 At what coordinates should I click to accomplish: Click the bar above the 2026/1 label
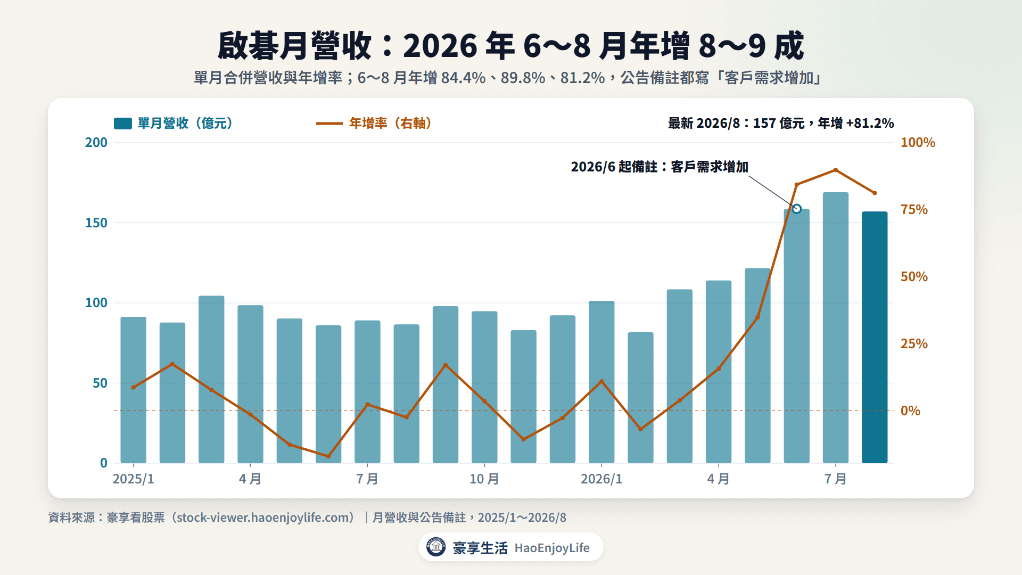click(601, 382)
